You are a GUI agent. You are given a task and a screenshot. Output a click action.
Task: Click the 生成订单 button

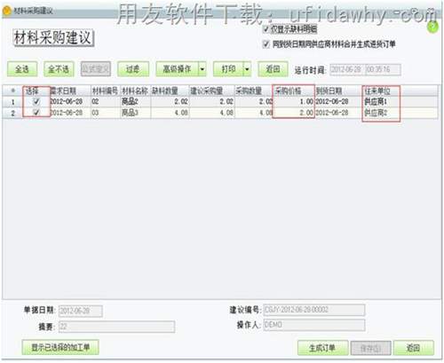[322, 348]
